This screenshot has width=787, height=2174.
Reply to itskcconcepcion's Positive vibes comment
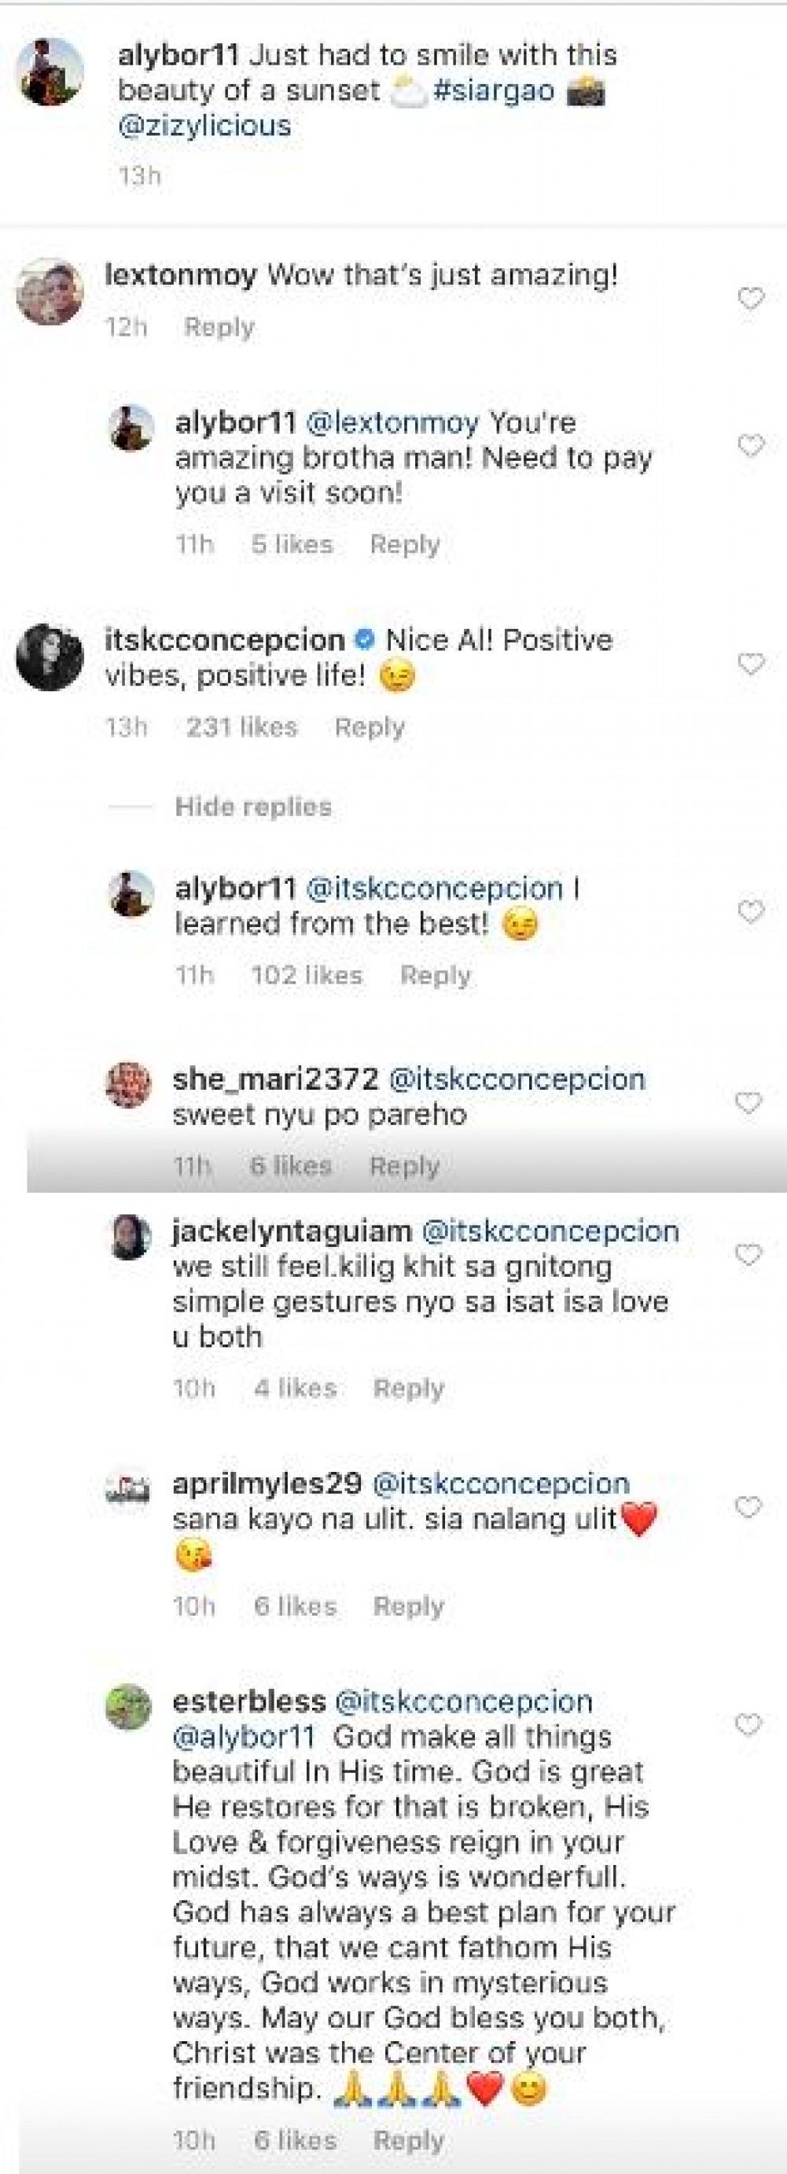pyautogui.click(x=370, y=727)
